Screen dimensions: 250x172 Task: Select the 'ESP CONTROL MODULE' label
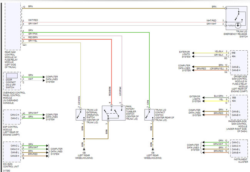pyautogui.click(x=11, y=131)
